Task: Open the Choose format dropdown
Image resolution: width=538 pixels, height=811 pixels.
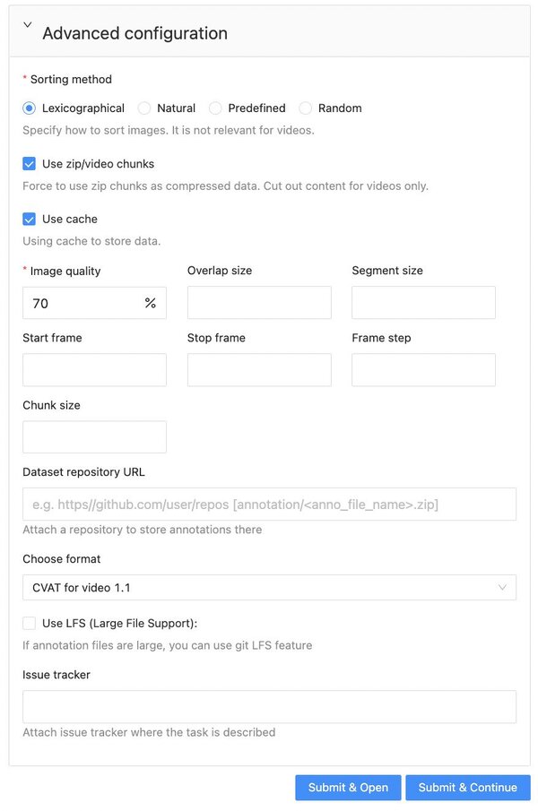Action: [269, 588]
